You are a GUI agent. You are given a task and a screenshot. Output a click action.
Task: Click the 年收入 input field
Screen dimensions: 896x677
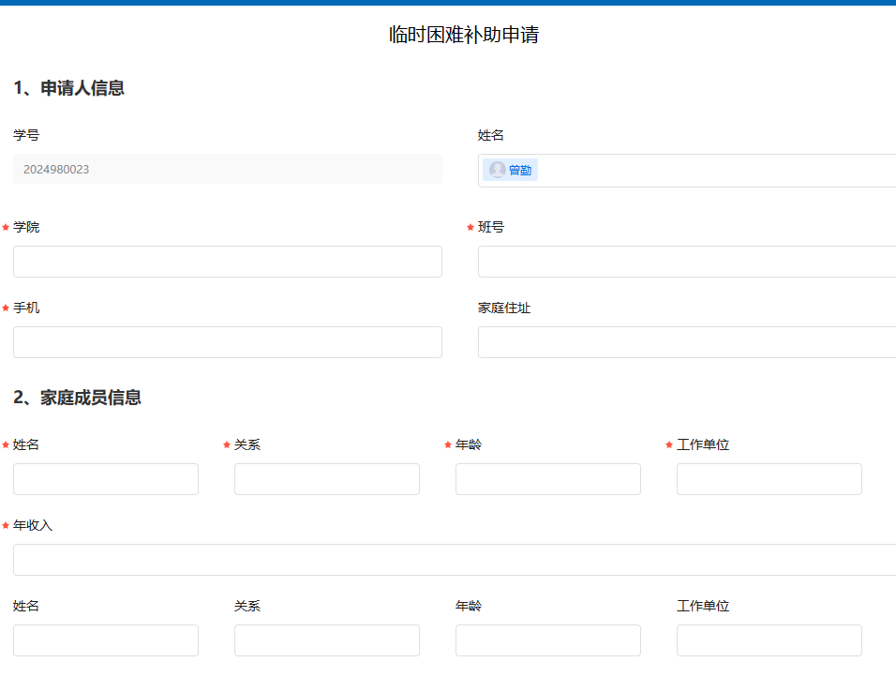click(x=455, y=560)
